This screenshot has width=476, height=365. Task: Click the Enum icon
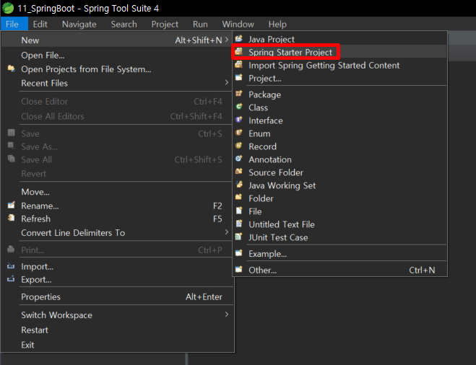pos(239,133)
